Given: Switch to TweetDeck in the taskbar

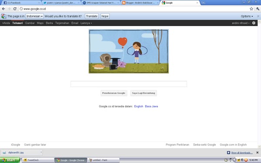Looking at the screenshot, I should (38, 160).
